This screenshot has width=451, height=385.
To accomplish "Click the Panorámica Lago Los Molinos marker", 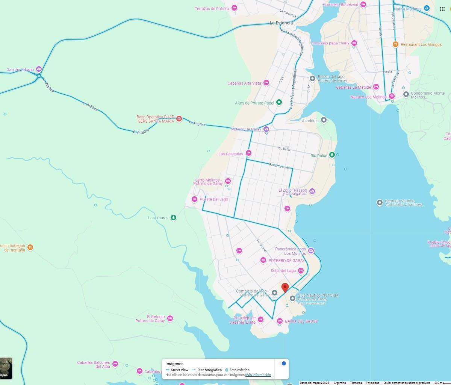I will click(x=311, y=251).
